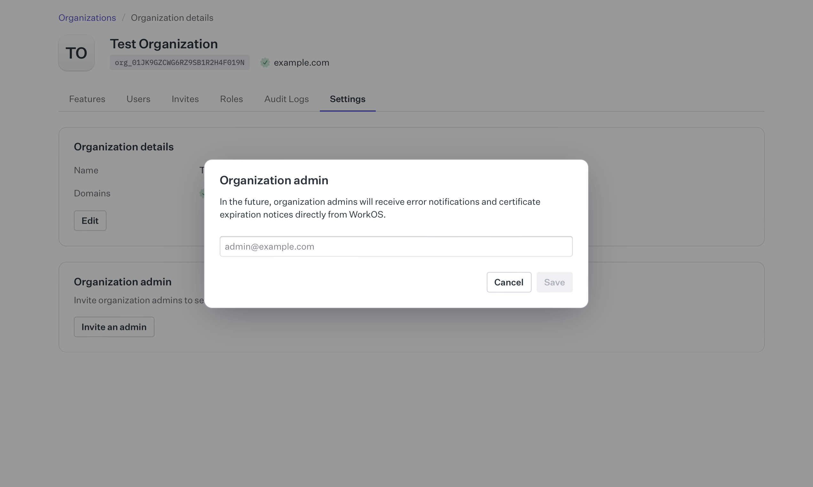
Task: Click the Organization details breadcrumb label
Action: 172,18
